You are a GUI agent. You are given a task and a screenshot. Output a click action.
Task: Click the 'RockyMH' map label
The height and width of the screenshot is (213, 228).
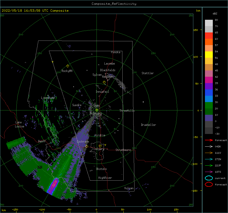67,71
